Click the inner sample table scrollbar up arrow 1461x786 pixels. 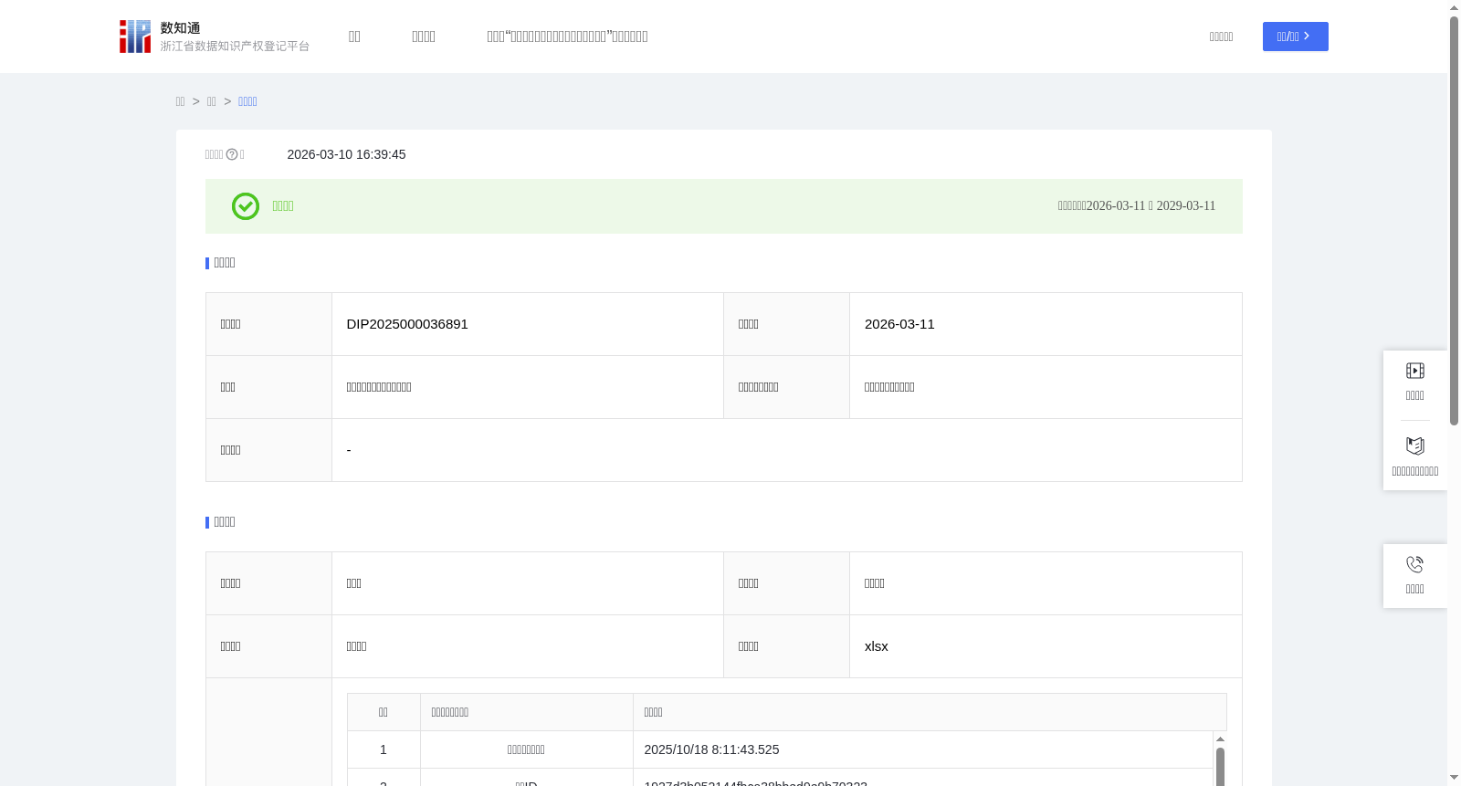pyautogui.click(x=1220, y=739)
